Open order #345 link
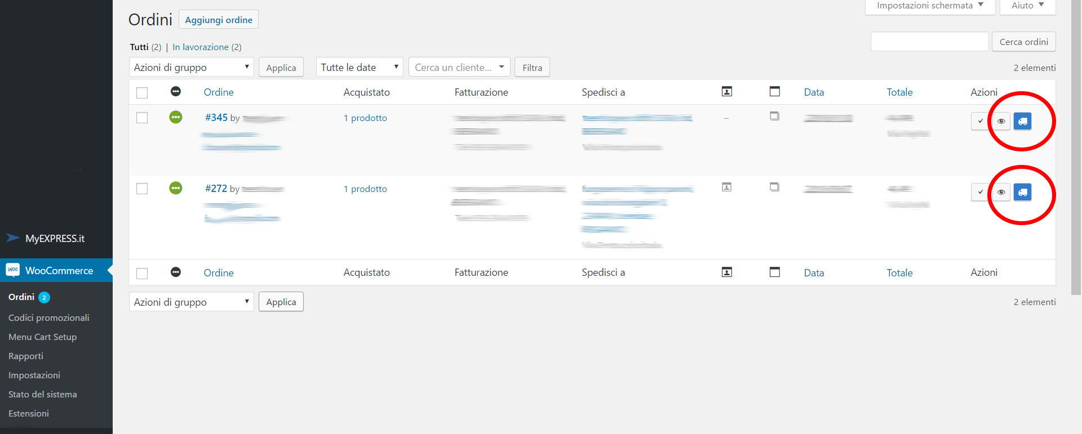 click(216, 117)
